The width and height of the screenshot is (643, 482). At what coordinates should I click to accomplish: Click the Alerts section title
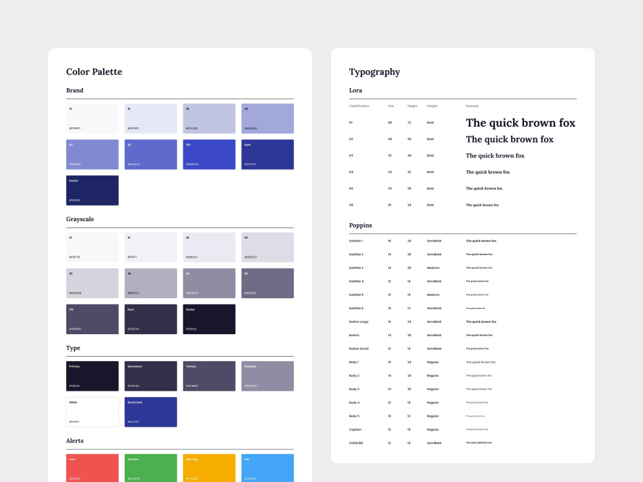75,441
